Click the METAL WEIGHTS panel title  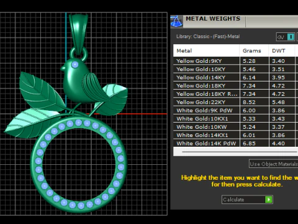[x=213, y=19]
